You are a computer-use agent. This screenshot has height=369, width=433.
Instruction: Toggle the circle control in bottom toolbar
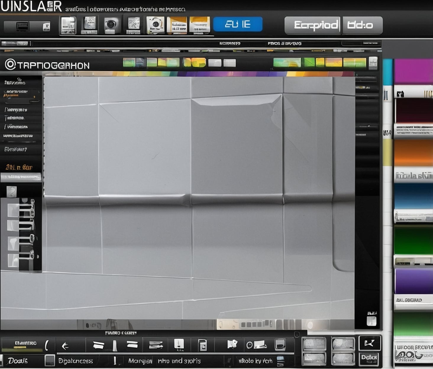(249, 345)
